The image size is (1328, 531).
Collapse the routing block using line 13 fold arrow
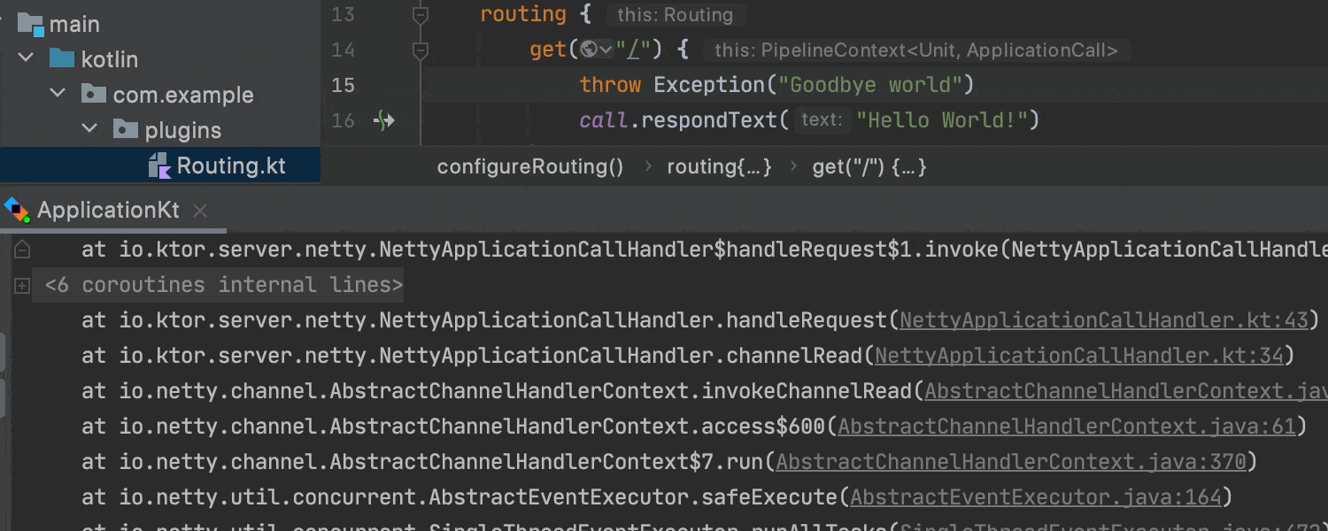420,14
